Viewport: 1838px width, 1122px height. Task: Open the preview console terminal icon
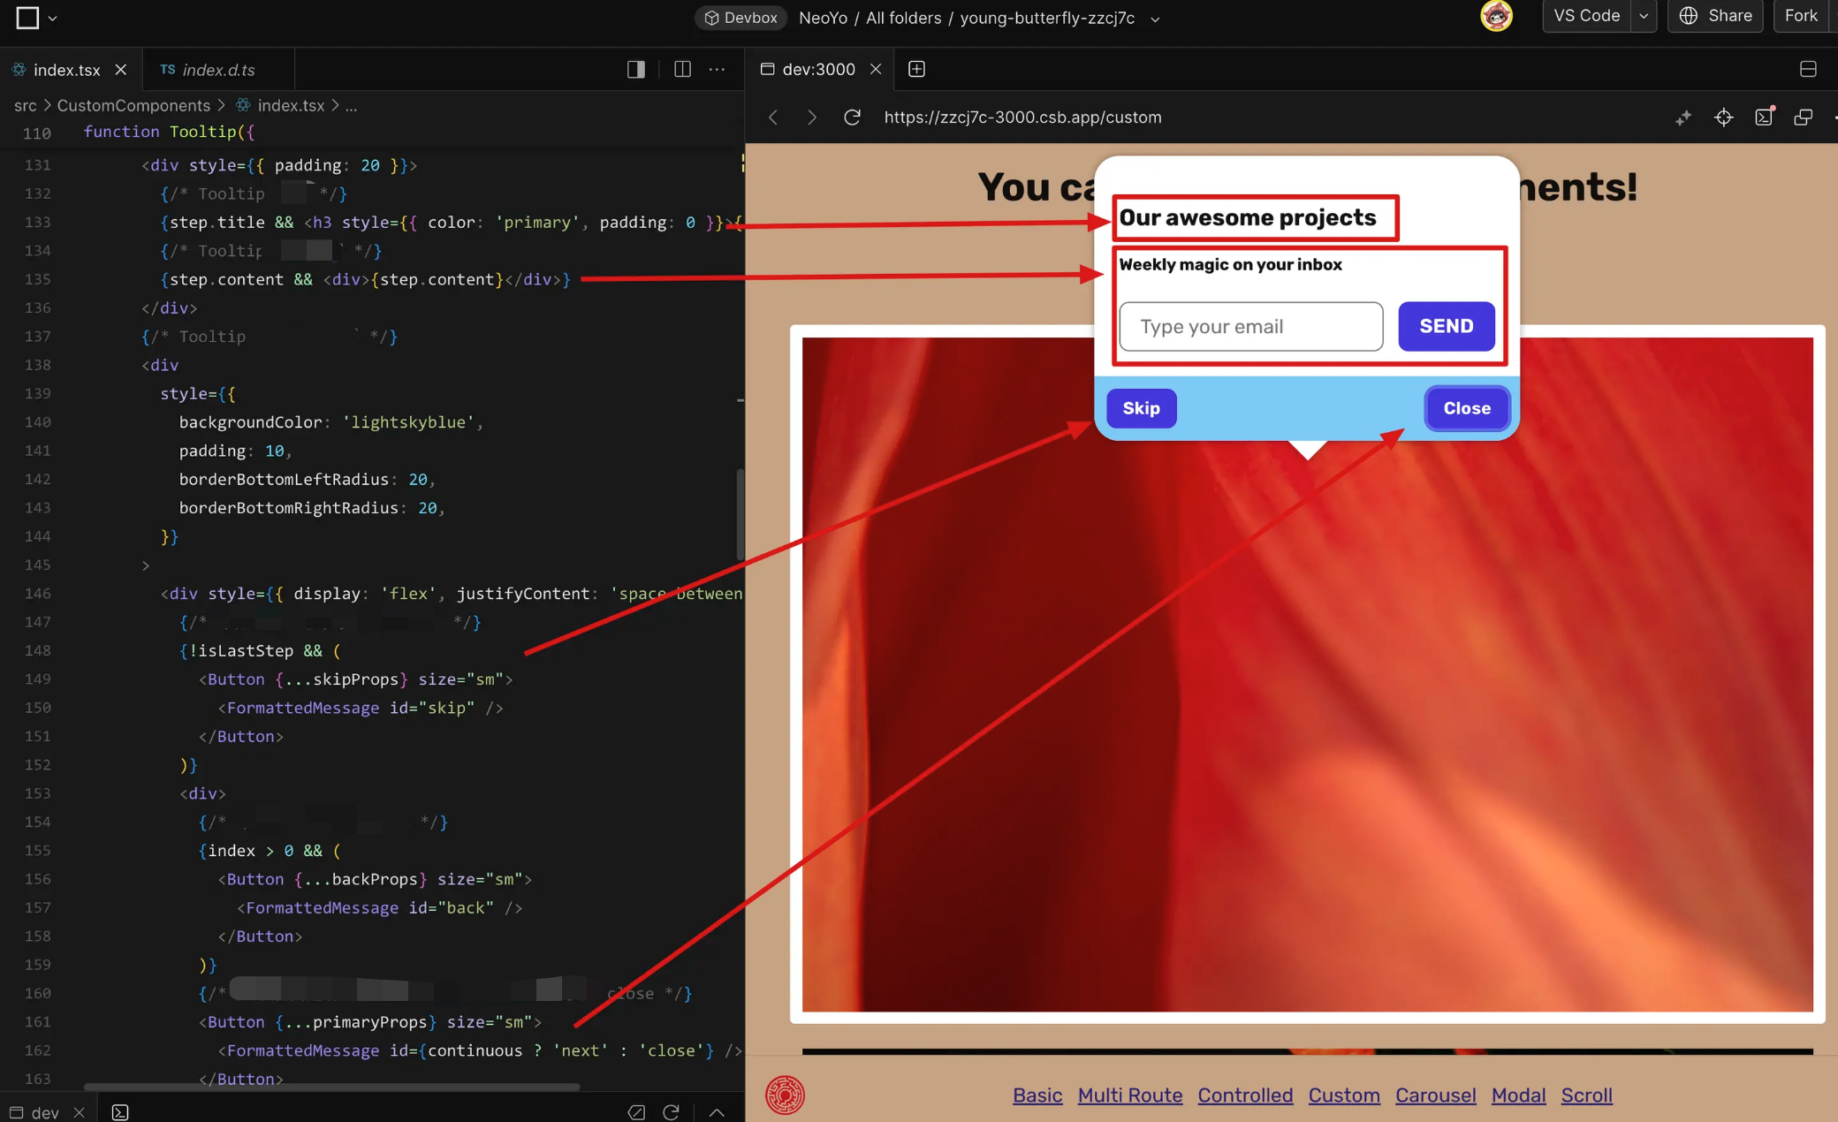click(1764, 118)
